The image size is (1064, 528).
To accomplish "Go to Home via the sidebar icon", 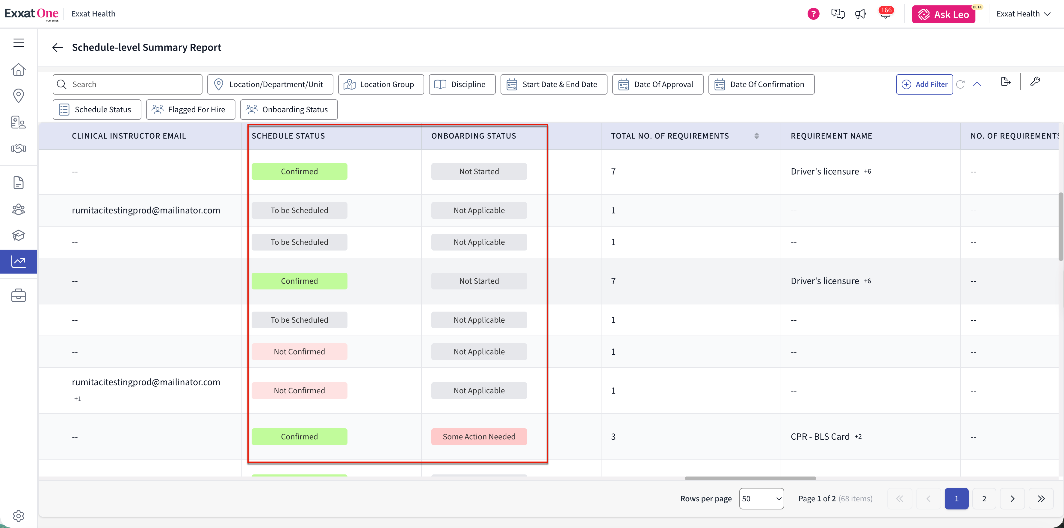I will tap(19, 69).
